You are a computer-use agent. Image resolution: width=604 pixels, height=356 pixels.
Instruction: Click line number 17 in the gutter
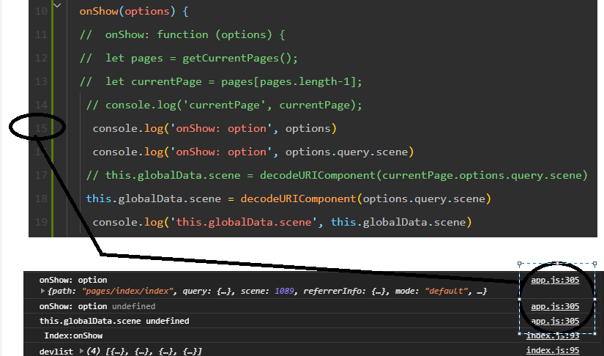pyautogui.click(x=41, y=175)
